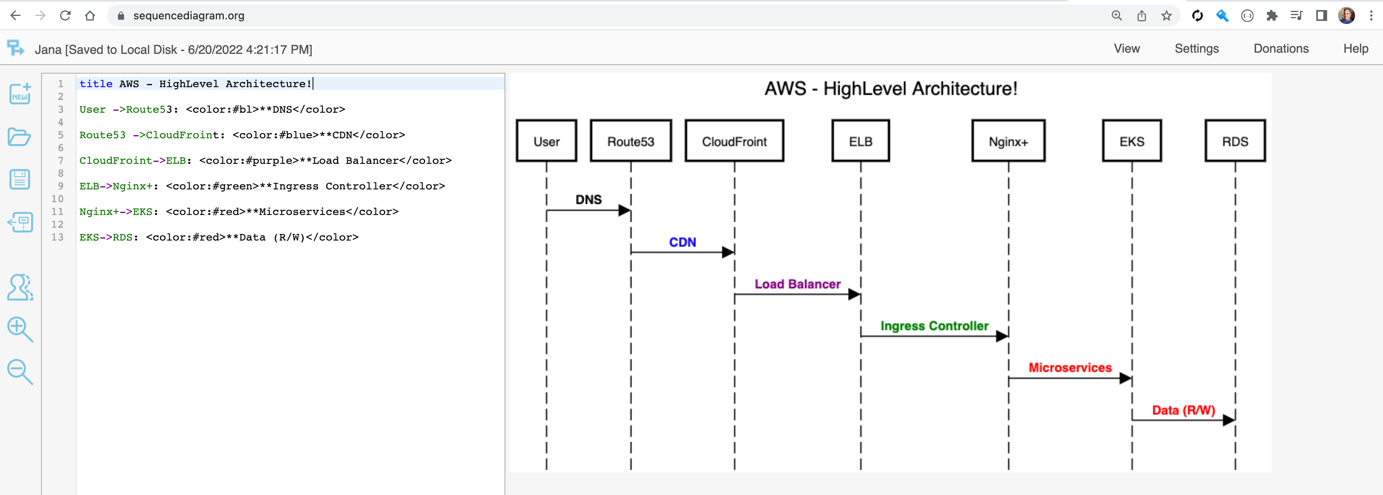Bookmark this page with the star icon
The image size is (1383, 495).
[x=1166, y=15]
